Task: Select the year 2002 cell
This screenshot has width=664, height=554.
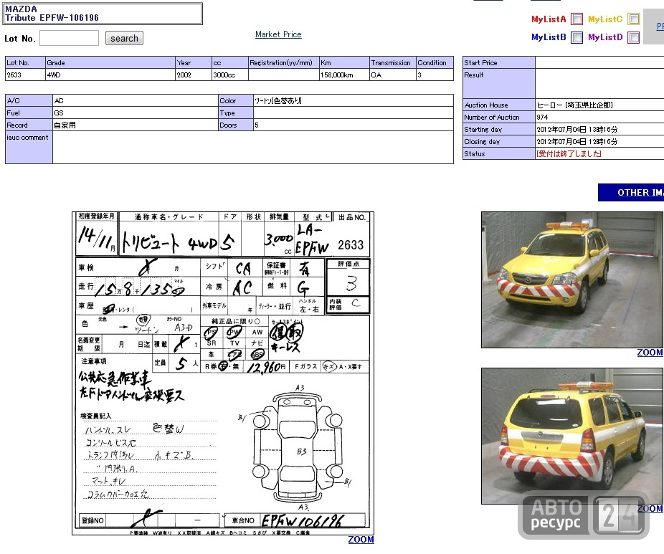Action: pyautogui.click(x=194, y=75)
